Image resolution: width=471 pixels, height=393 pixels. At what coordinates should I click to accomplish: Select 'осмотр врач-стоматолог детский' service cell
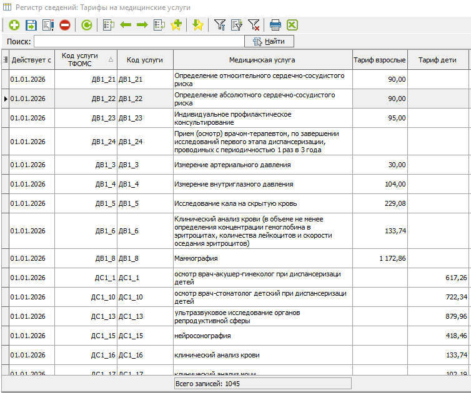pyautogui.click(x=262, y=297)
